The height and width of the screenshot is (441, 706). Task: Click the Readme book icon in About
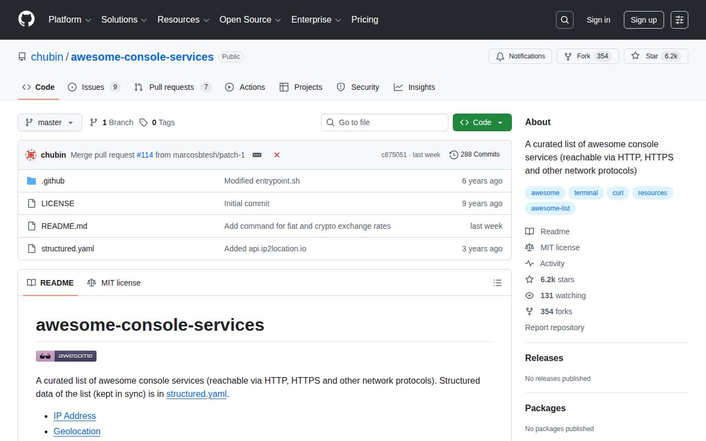[529, 231]
